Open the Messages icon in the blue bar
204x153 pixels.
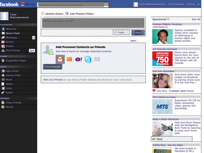(28, 4)
